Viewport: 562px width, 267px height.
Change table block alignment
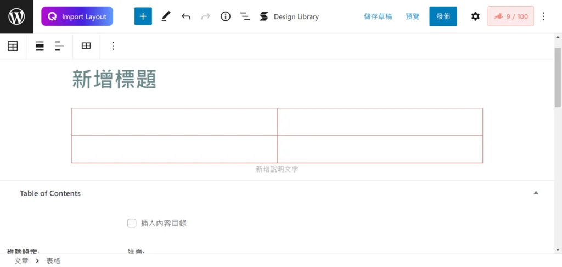coord(40,46)
